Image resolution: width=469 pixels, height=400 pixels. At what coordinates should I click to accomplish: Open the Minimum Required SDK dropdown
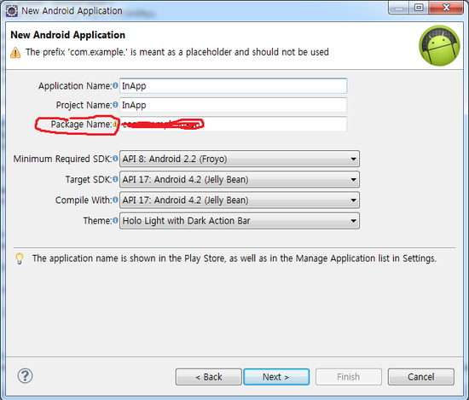[240, 159]
